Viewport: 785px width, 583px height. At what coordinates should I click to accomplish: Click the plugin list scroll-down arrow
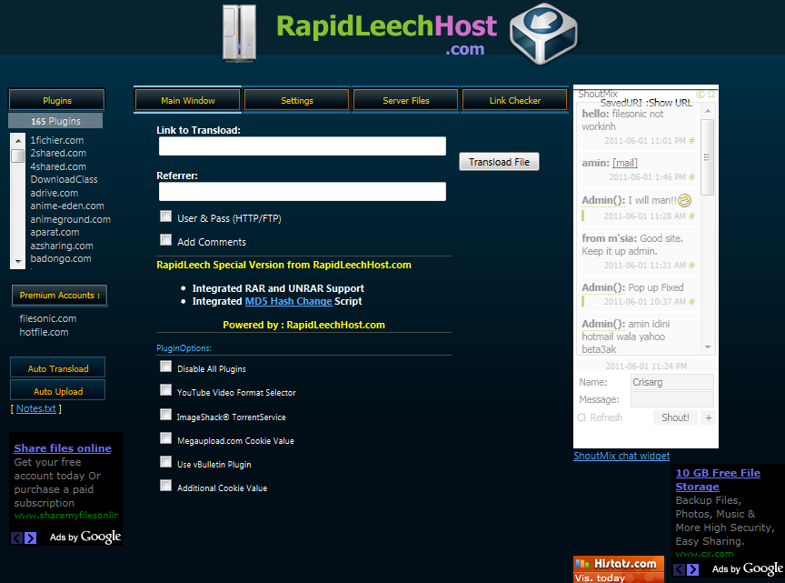click(x=17, y=263)
